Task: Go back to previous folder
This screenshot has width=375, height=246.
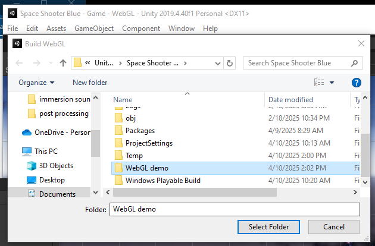Action: pos(19,63)
